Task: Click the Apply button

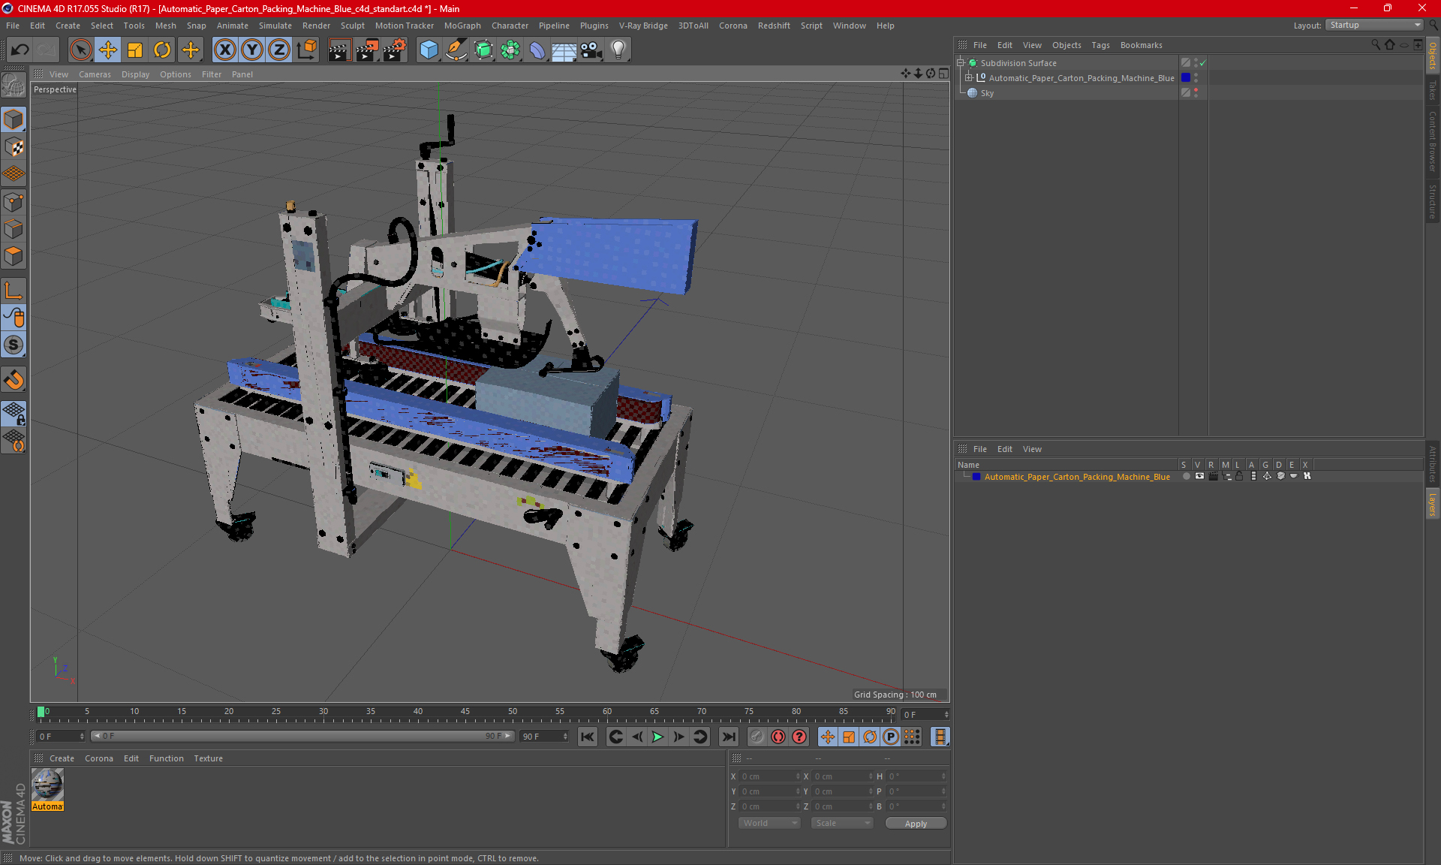Action: 916,824
